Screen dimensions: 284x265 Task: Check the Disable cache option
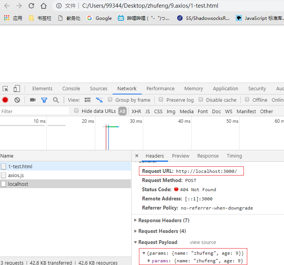pyautogui.click(x=201, y=99)
